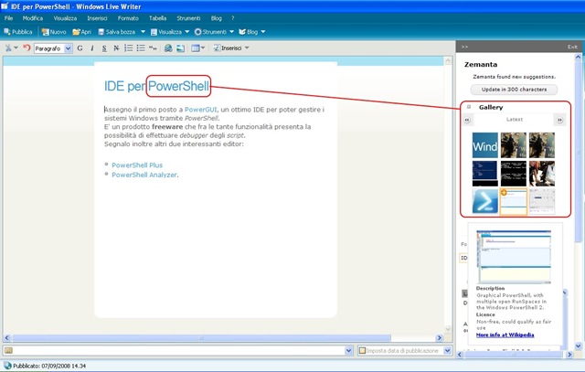Click Zemanta panel scroll up arrow
The image size is (585, 372).
[578, 58]
